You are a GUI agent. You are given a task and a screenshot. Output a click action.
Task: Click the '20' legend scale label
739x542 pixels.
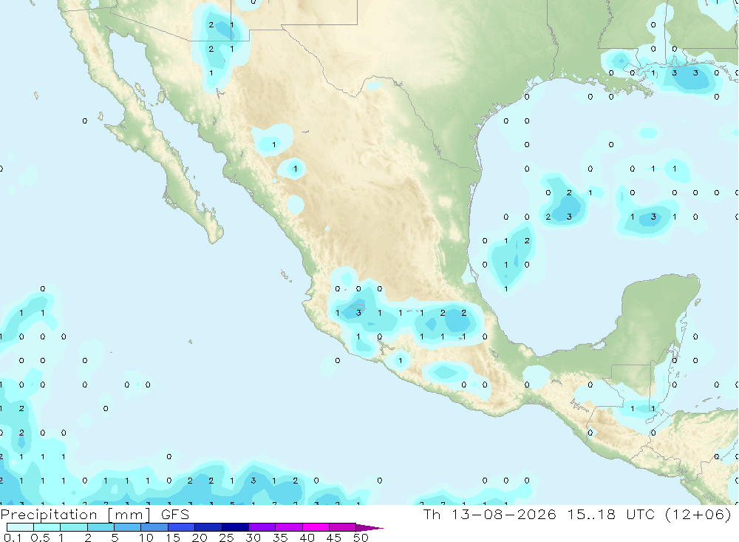point(200,538)
